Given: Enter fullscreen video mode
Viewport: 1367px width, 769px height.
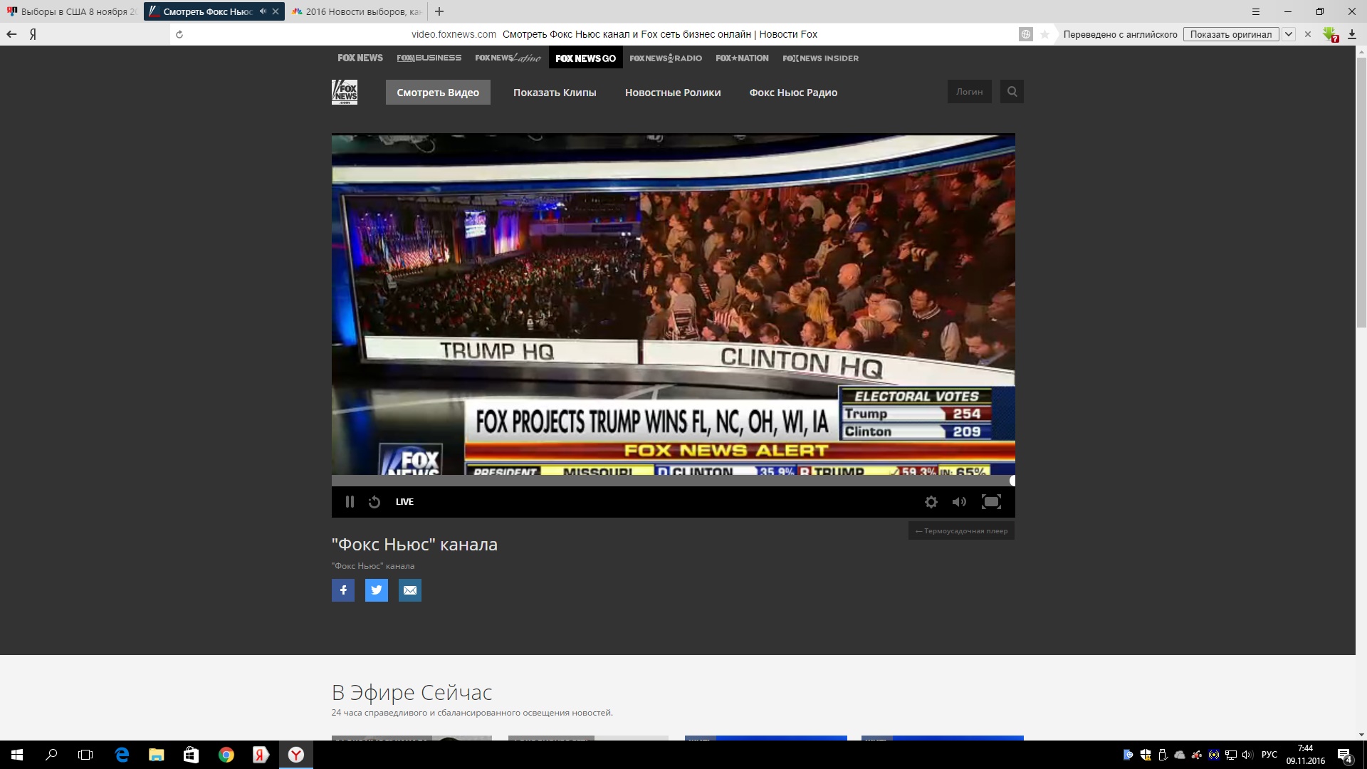Looking at the screenshot, I should click(x=991, y=502).
